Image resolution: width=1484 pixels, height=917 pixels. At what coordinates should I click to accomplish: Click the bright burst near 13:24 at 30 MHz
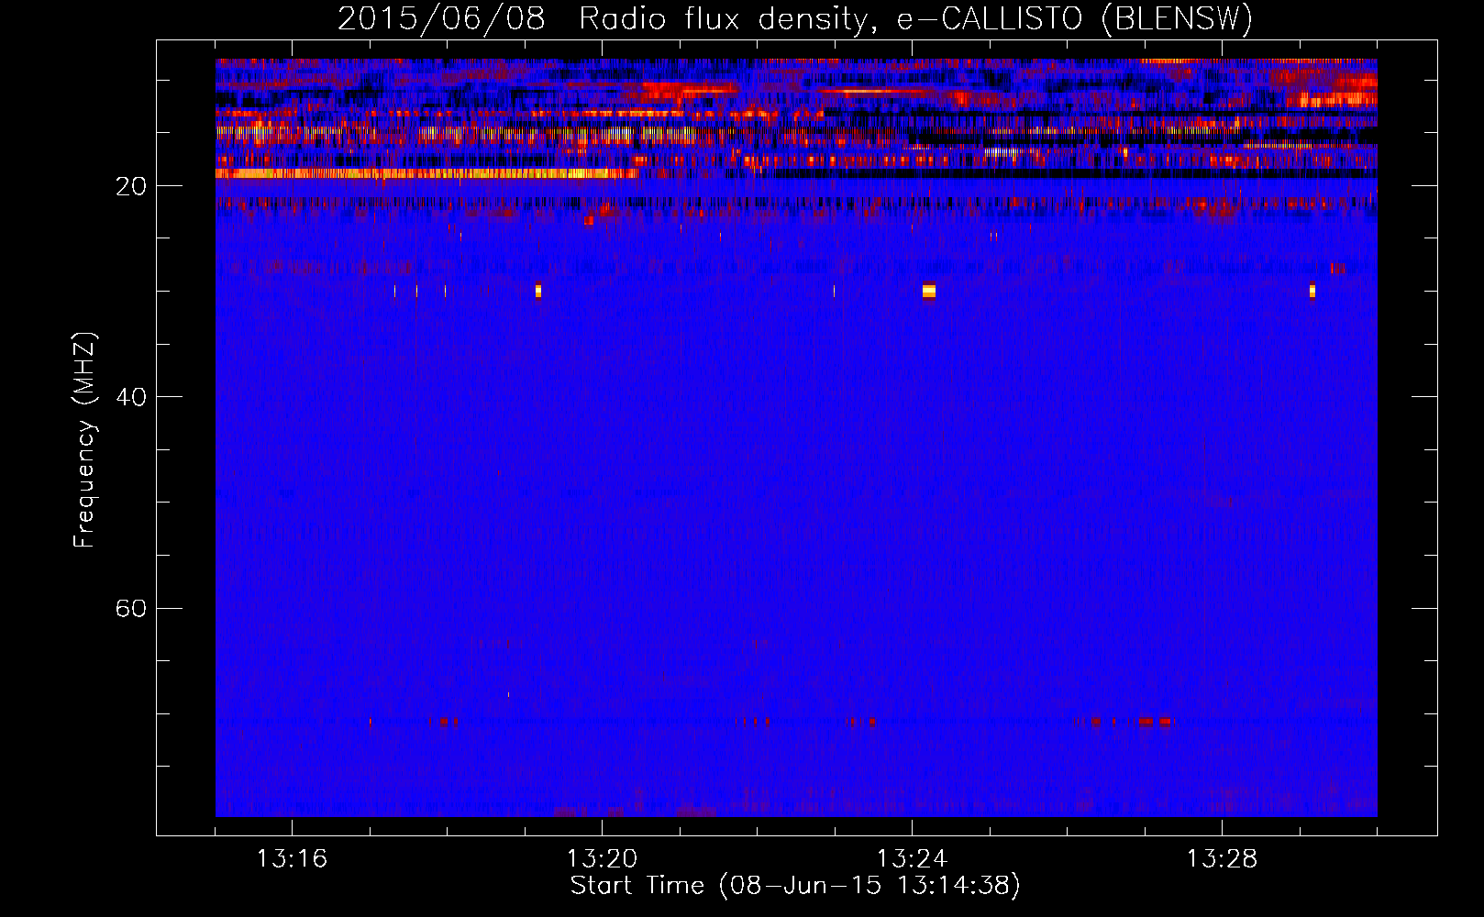click(x=928, y=292)
